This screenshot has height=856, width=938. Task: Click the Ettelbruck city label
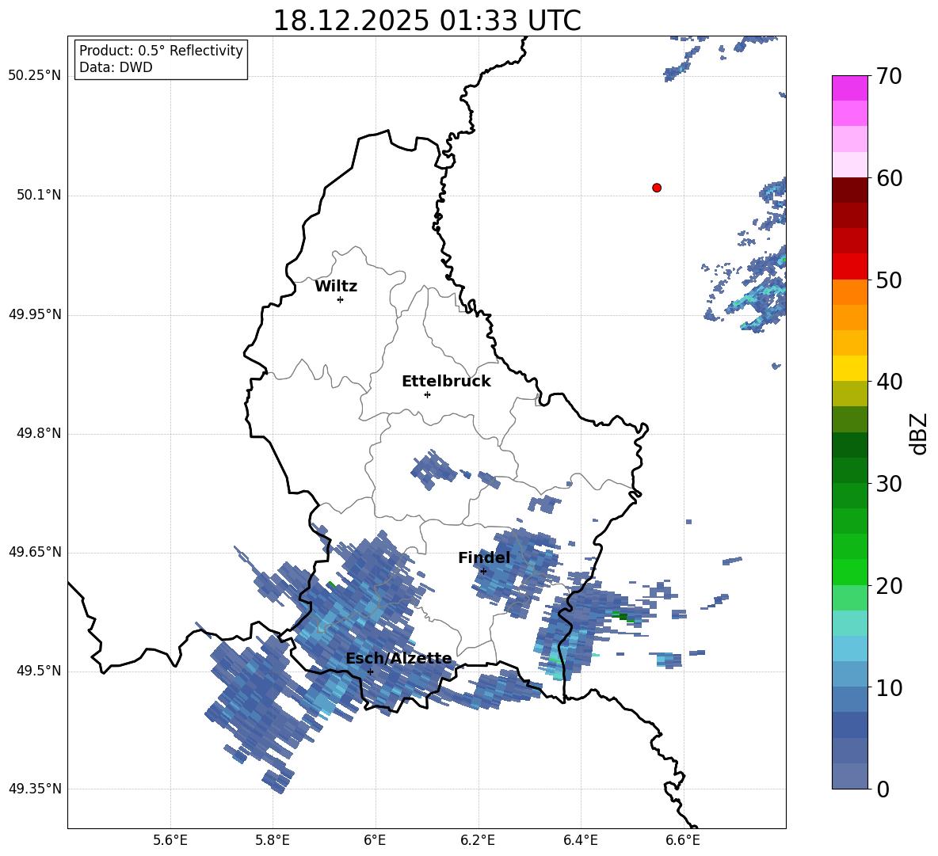click(x=446, y=382)
